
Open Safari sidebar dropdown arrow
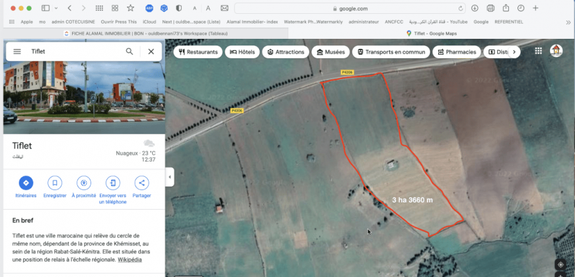56,9
